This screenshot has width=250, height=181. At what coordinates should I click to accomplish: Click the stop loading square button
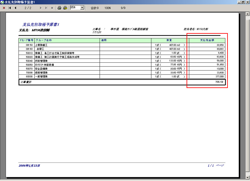pos(52,8)
